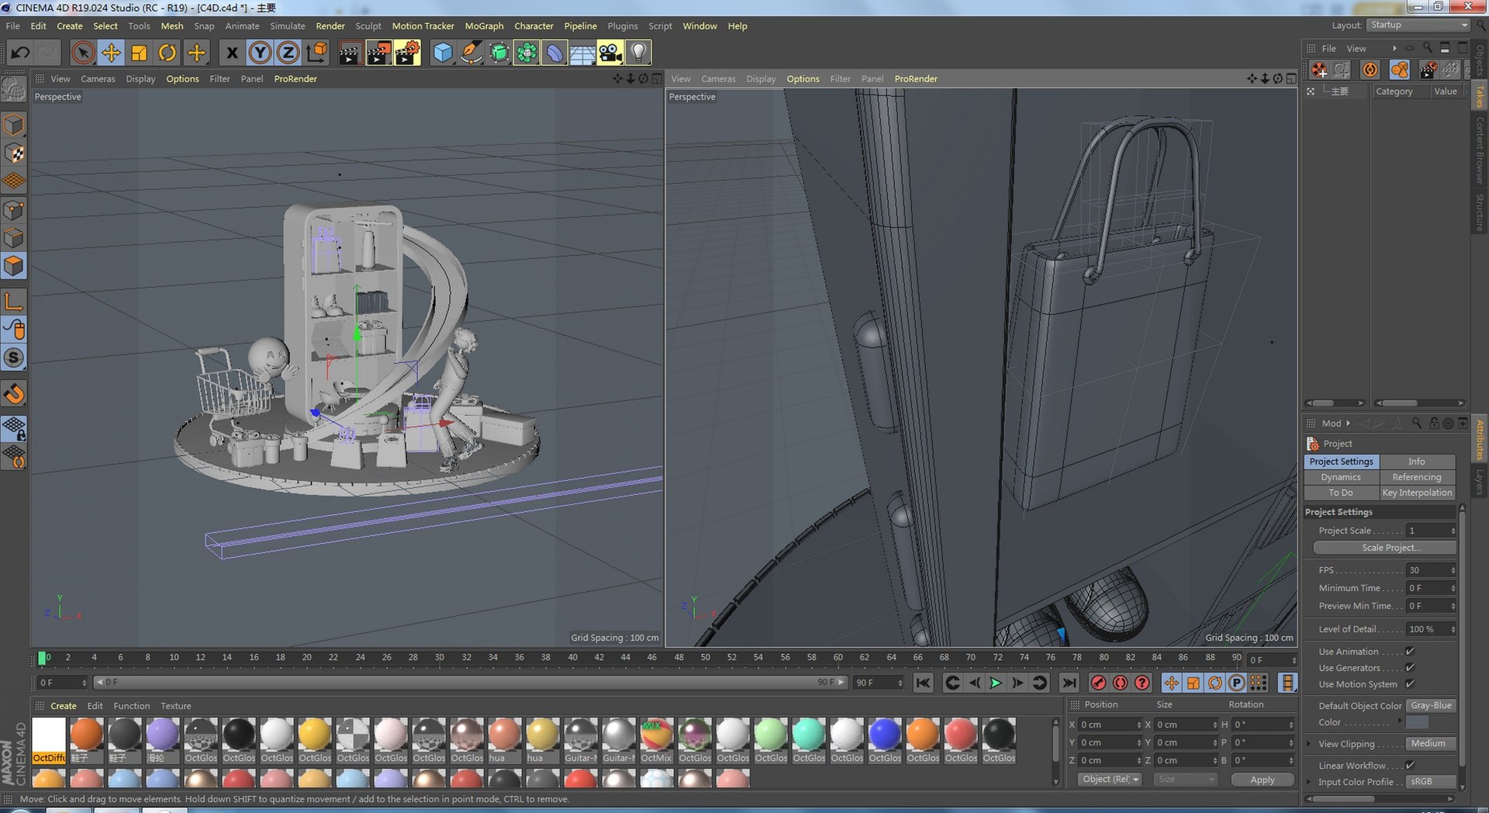Viewport: 1489px width, 813px height.
Task: Toggle X axis lock
Action: tap(231, 53)
